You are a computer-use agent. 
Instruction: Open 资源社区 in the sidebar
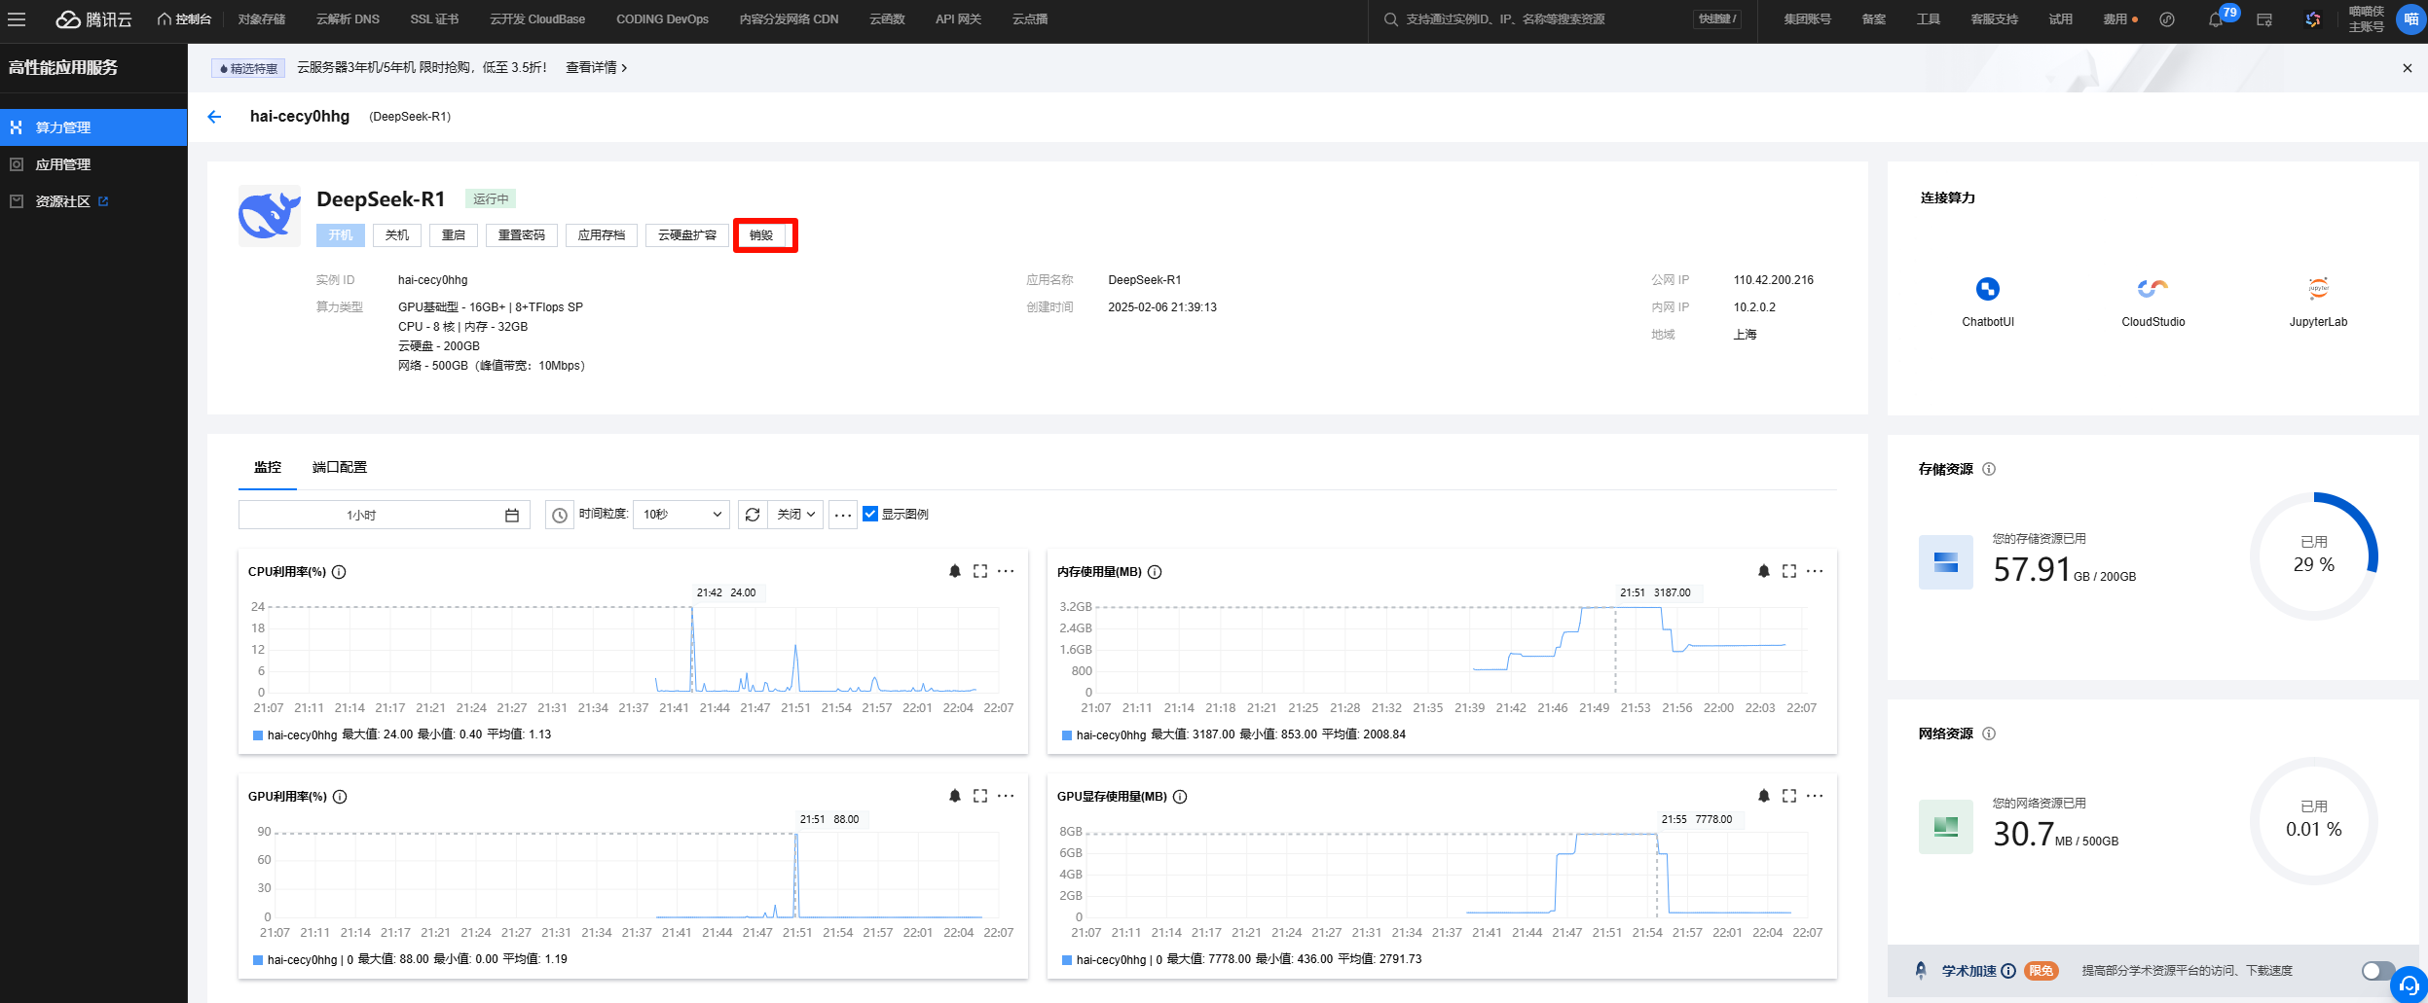[x=93, y=201]
